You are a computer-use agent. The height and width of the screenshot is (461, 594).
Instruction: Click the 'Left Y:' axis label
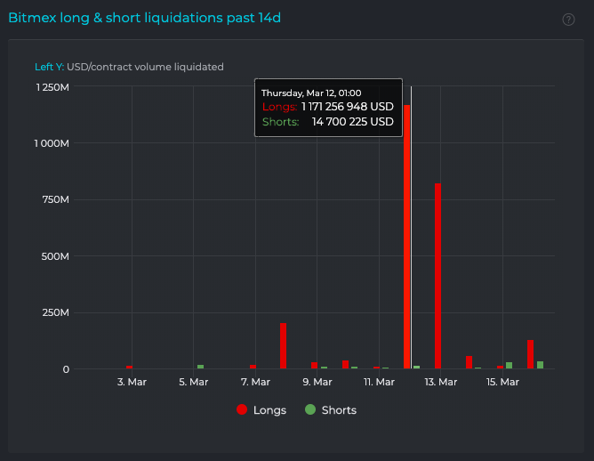point(49,67)
